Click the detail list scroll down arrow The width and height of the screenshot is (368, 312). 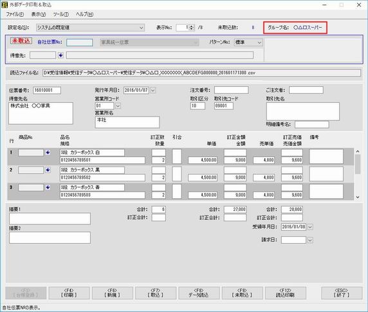[358, 197]
